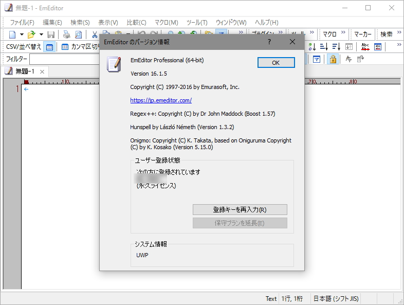
Task: Click the (永久ライセンス) license text
Action: [x=156, y=186]
